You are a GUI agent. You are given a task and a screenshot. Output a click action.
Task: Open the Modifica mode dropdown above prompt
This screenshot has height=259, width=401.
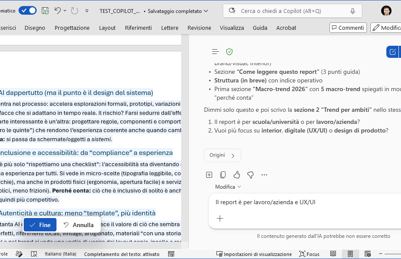pyautogui.click(x=228, y=187)
